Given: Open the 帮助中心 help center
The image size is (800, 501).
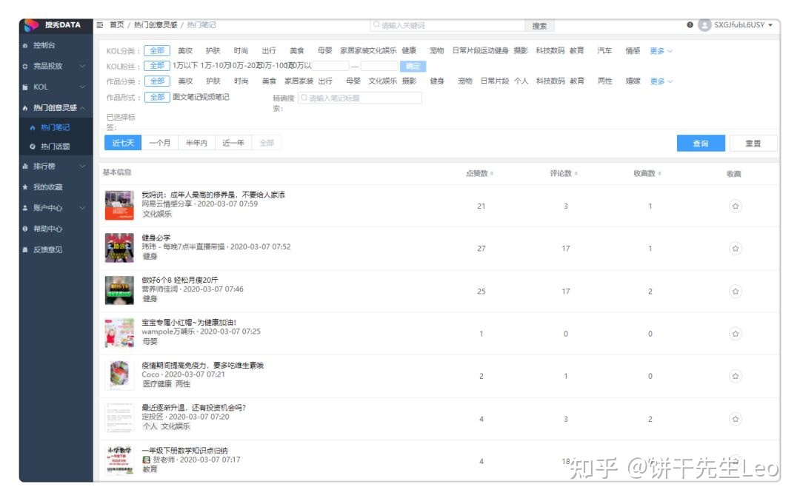Looking at the screenshot, I should [x=46, y=229].
